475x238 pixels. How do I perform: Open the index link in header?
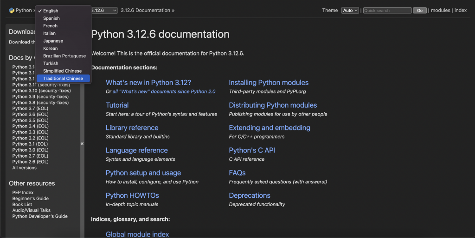coord(461,10)
